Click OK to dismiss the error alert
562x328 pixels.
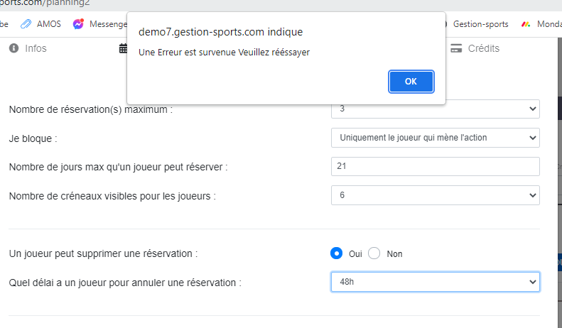(411, 81)
